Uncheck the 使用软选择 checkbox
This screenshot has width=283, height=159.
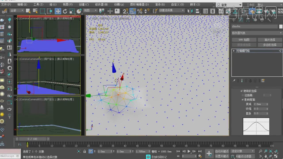point(242,91)
